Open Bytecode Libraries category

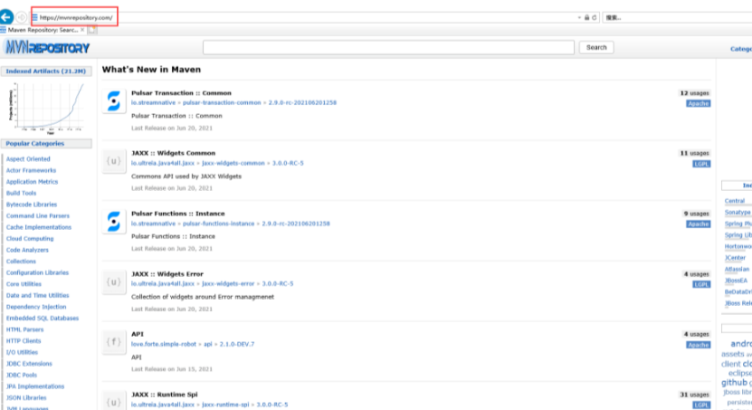tap(31, 205)
